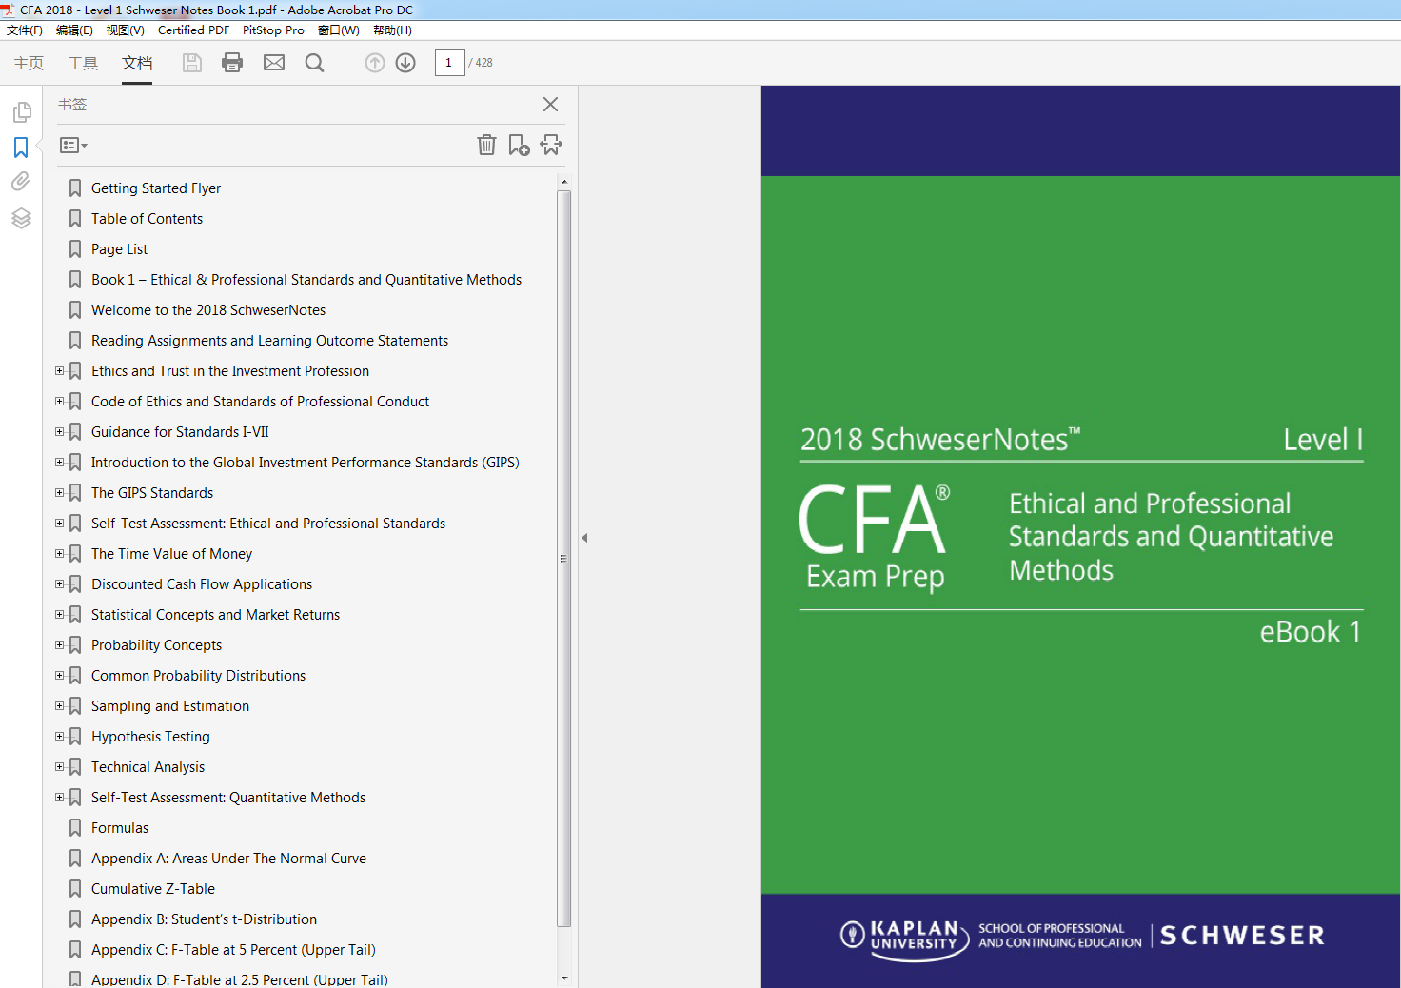Expand Ethics and Trust in the Investment Profession
Image resolution: width=1401 pixels, height=988 pixels.
[x=59, y=371]
